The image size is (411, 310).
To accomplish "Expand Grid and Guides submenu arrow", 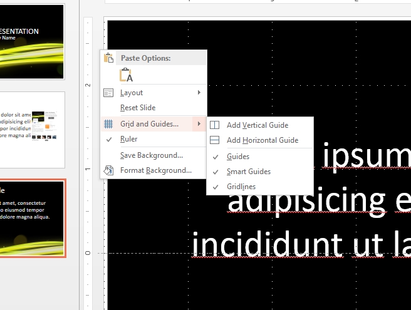I will [199, 123].
